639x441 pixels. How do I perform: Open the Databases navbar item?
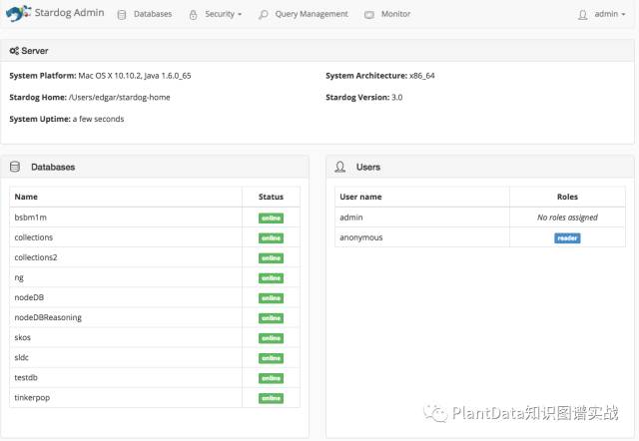click(153, 15)
